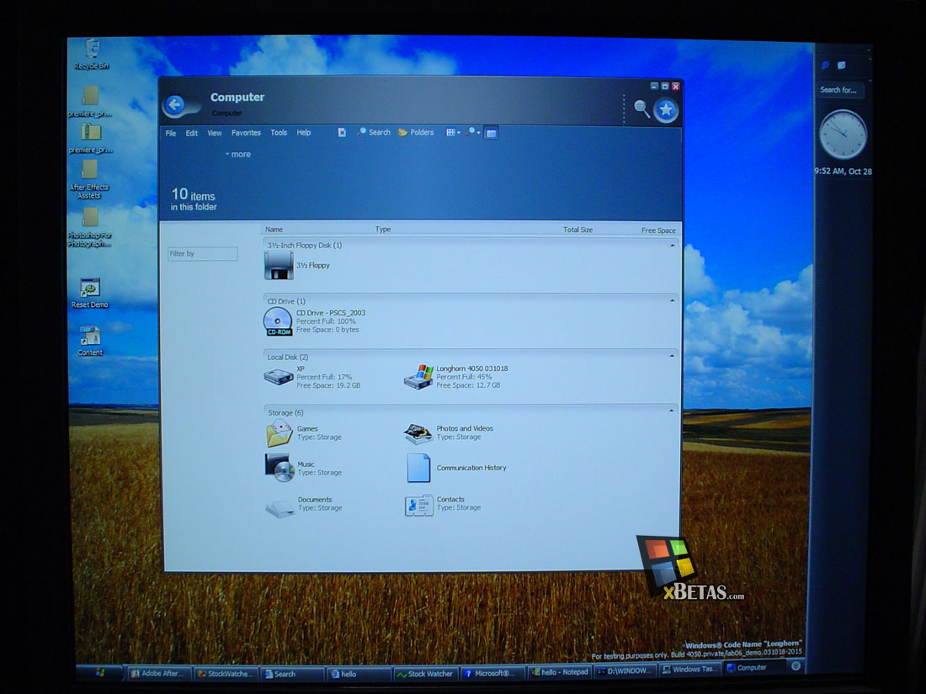Toggle the preview pane toolbar button
The width and height of the screenshot is (926, 694).
491,134
